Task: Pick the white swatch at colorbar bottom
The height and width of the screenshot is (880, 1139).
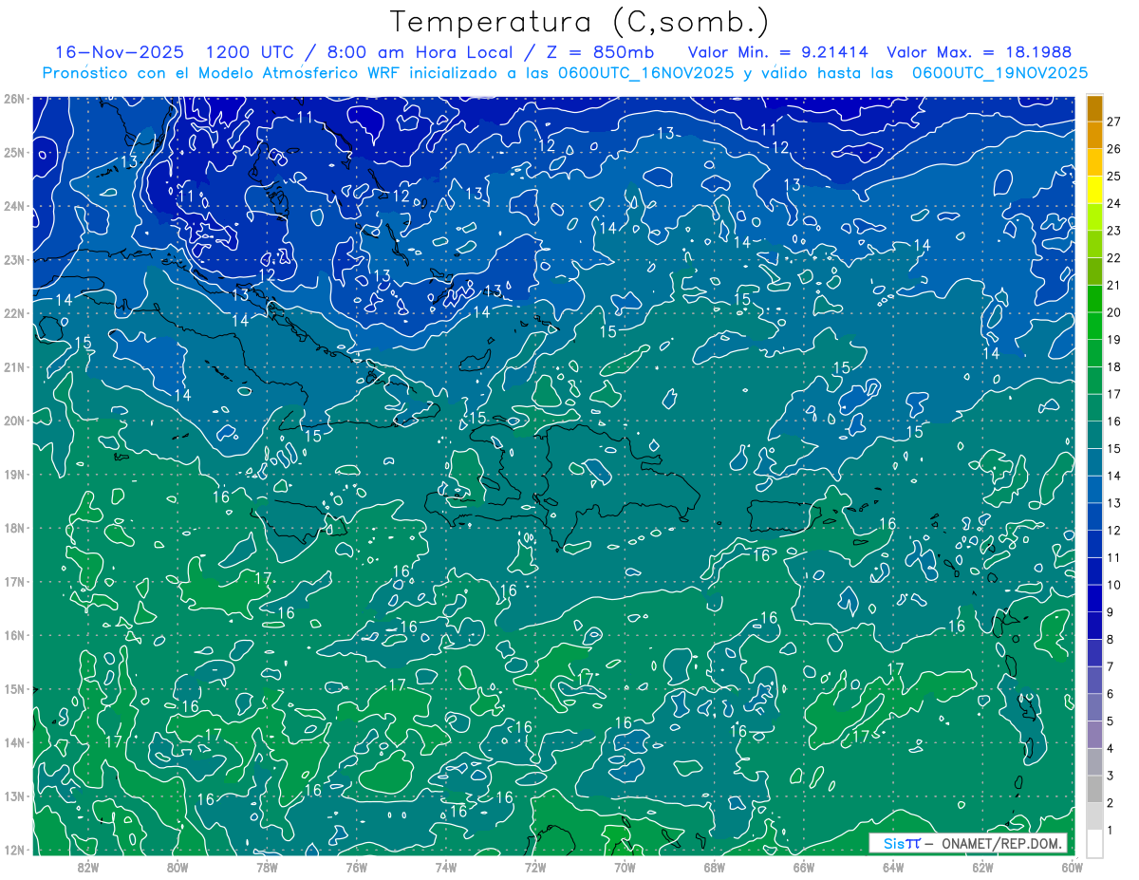Action: (x=1094, y=843)
